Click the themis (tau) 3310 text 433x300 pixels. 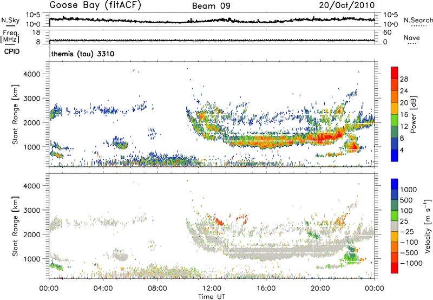[x=83, y=54]
